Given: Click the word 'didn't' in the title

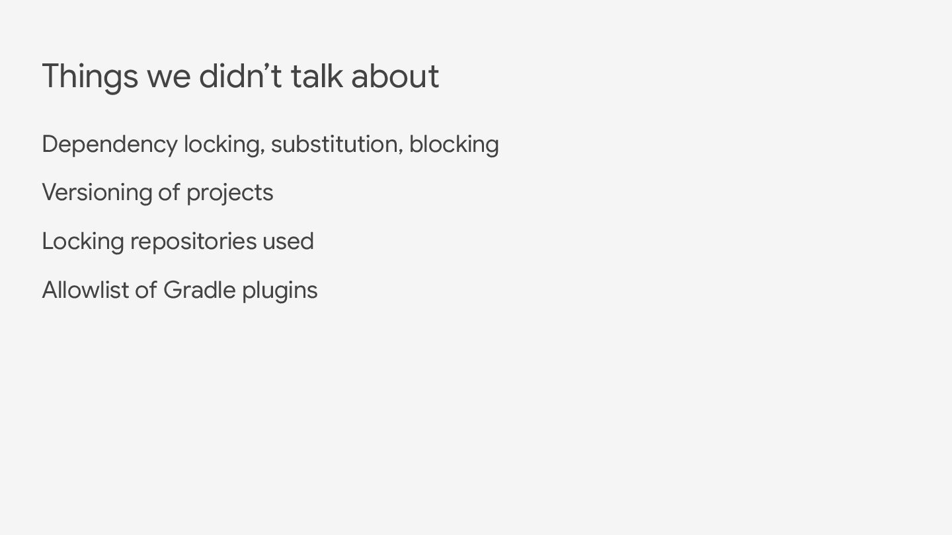Looking at the screenshot, I should [241, 76].
